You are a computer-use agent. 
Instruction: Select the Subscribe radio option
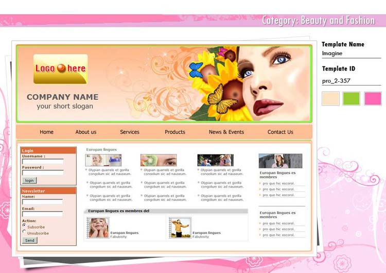coord(24,225)
